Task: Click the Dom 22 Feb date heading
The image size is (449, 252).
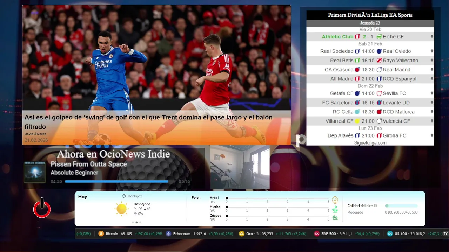Action: coord(370,86)
